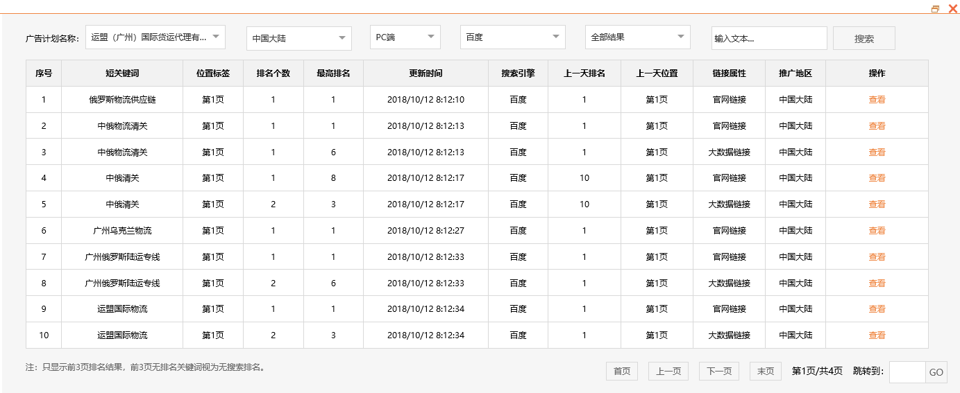Select keyword cell 广州乌克兰物流

(x=122, y=231)
